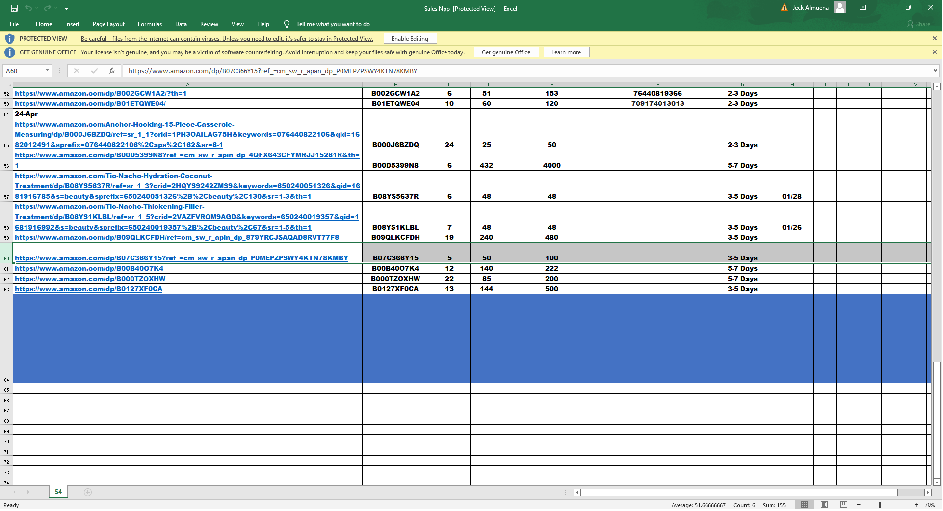The image size is (943, 511).
Task: Open the B002GCW1A2 Amazon link in row 52
Action: click(101, 94)
